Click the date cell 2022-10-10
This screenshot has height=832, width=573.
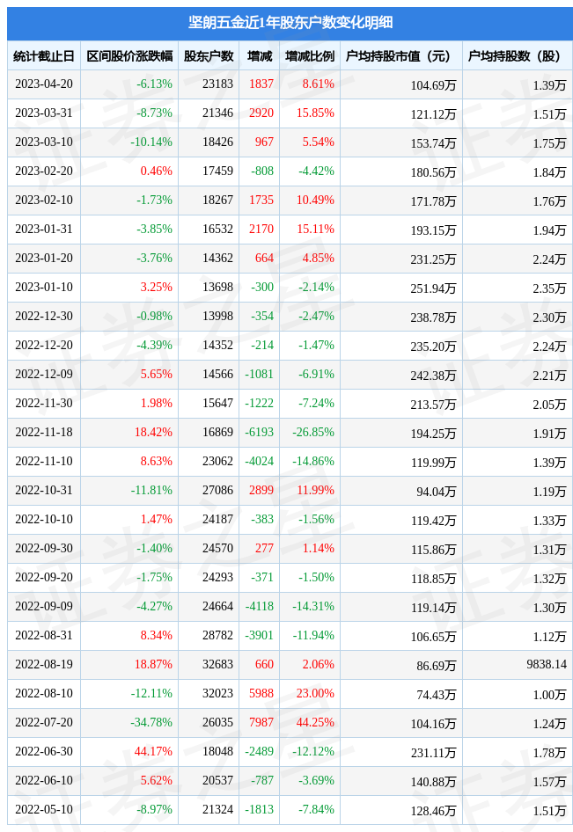pos(44,520)
